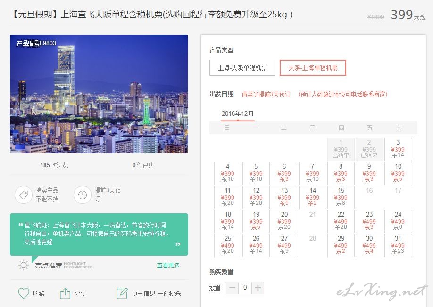Screen dimensions: 433x307
Task: Select December 13 date cell
Action: pos(284,197)
